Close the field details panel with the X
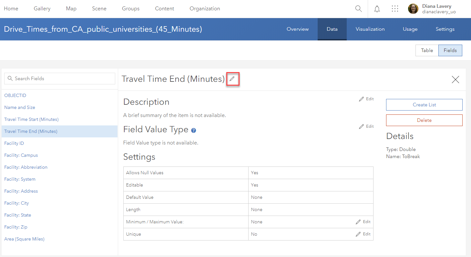This screenshot has width=471, height=257. pos(455,80)
